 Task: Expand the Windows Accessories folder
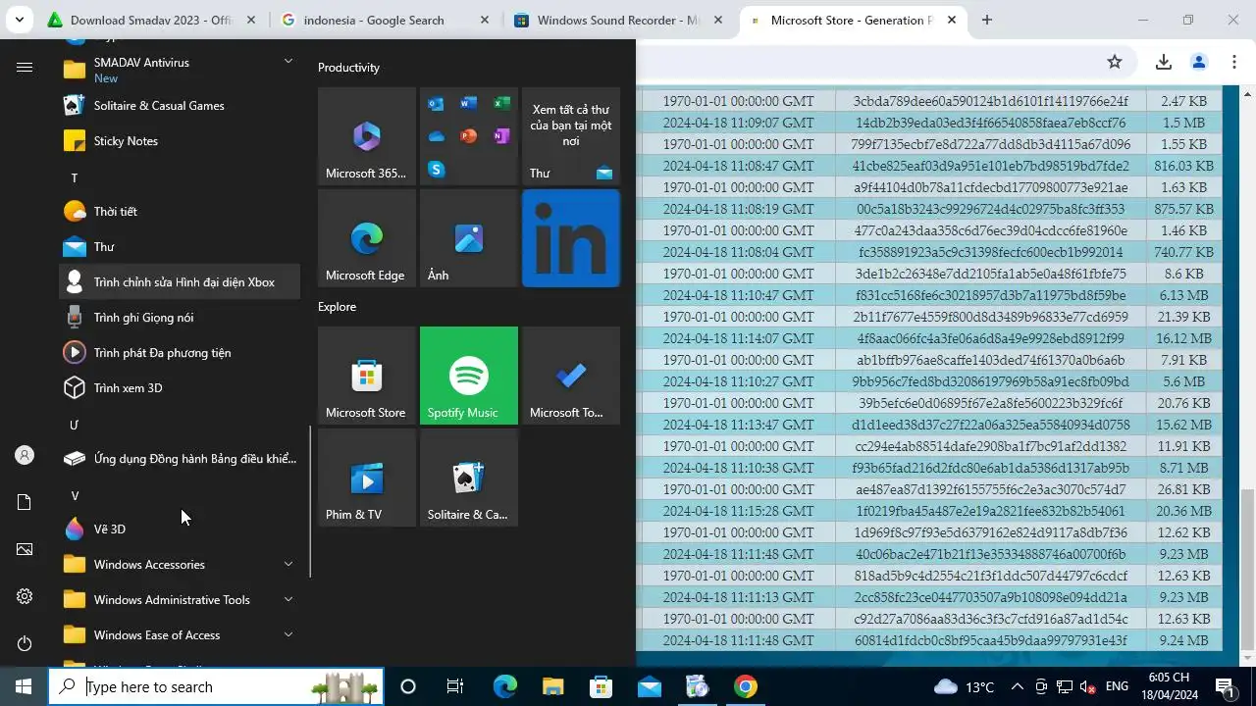[x=180, y=565]
